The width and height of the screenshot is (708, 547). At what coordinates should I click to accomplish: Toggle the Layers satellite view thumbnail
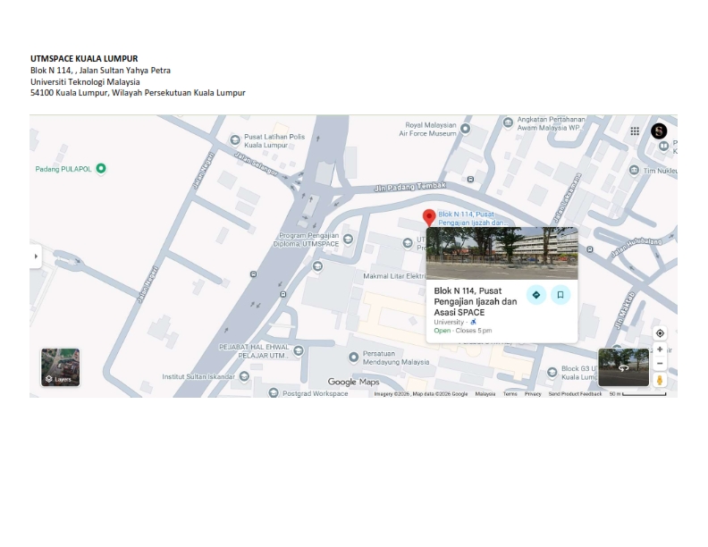[60, 367]
